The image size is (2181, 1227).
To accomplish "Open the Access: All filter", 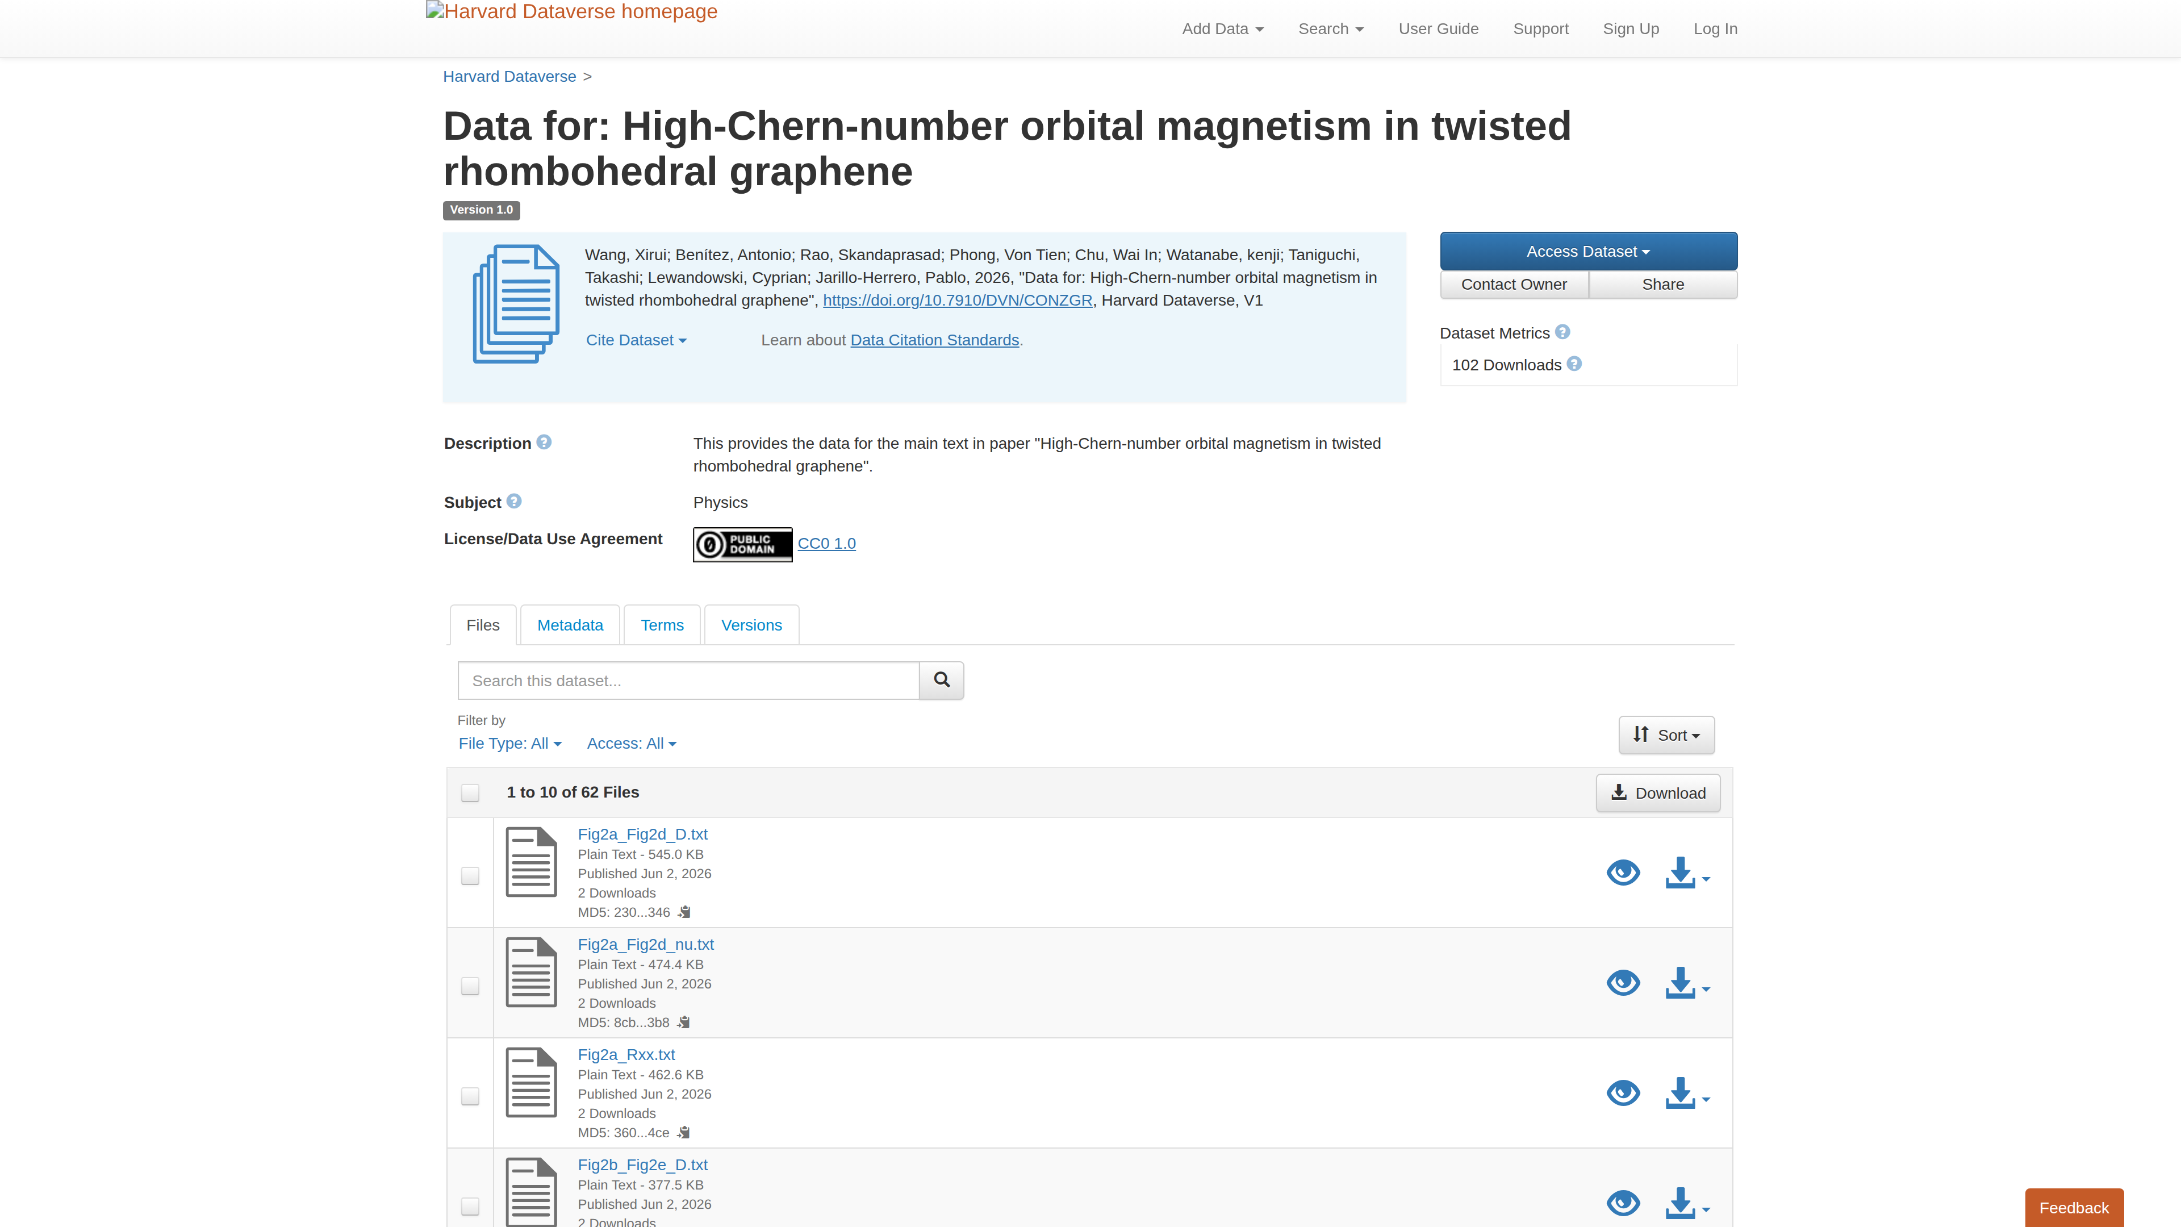I will coord(632,744).
